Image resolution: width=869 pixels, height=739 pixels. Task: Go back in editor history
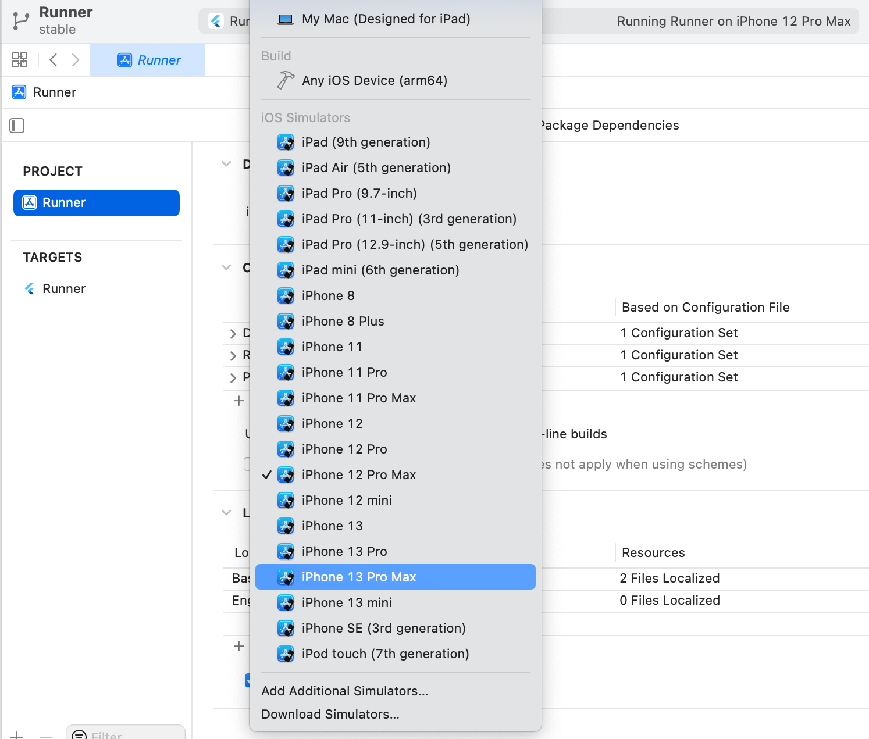tap(54, 60)
